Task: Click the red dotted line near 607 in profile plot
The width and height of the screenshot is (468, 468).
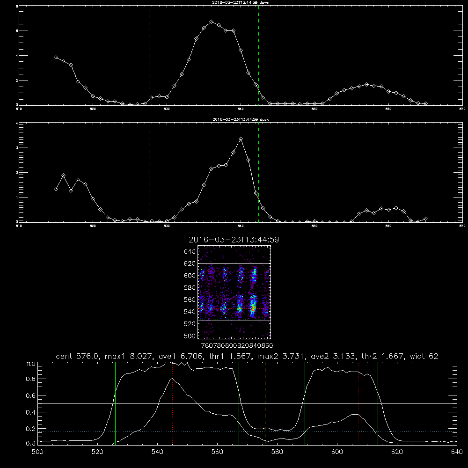Action: pos(358,403)
